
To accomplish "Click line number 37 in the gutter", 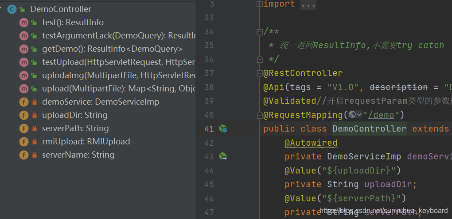I will pos(209,73).
